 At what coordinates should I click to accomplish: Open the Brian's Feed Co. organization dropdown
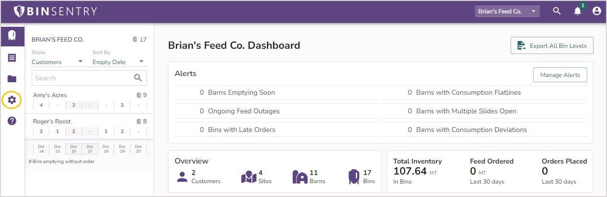(x=507, y=11)
